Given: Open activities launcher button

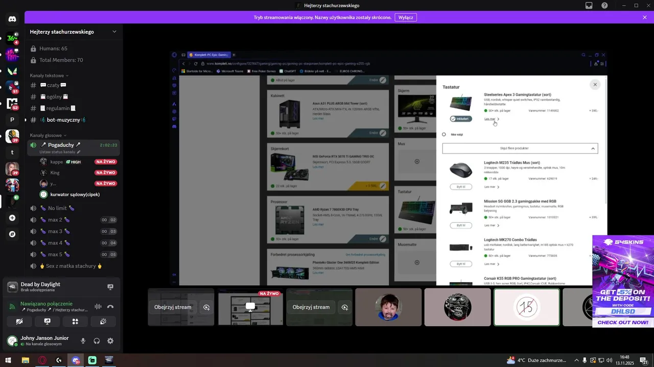Looking at the screenshot, I should [x=75, y=322].
